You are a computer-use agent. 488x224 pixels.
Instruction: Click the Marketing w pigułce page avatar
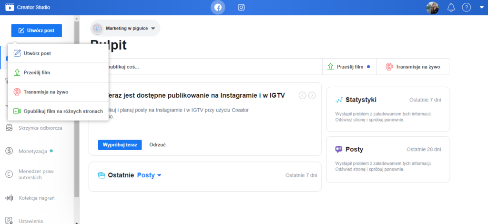[97, 28]
